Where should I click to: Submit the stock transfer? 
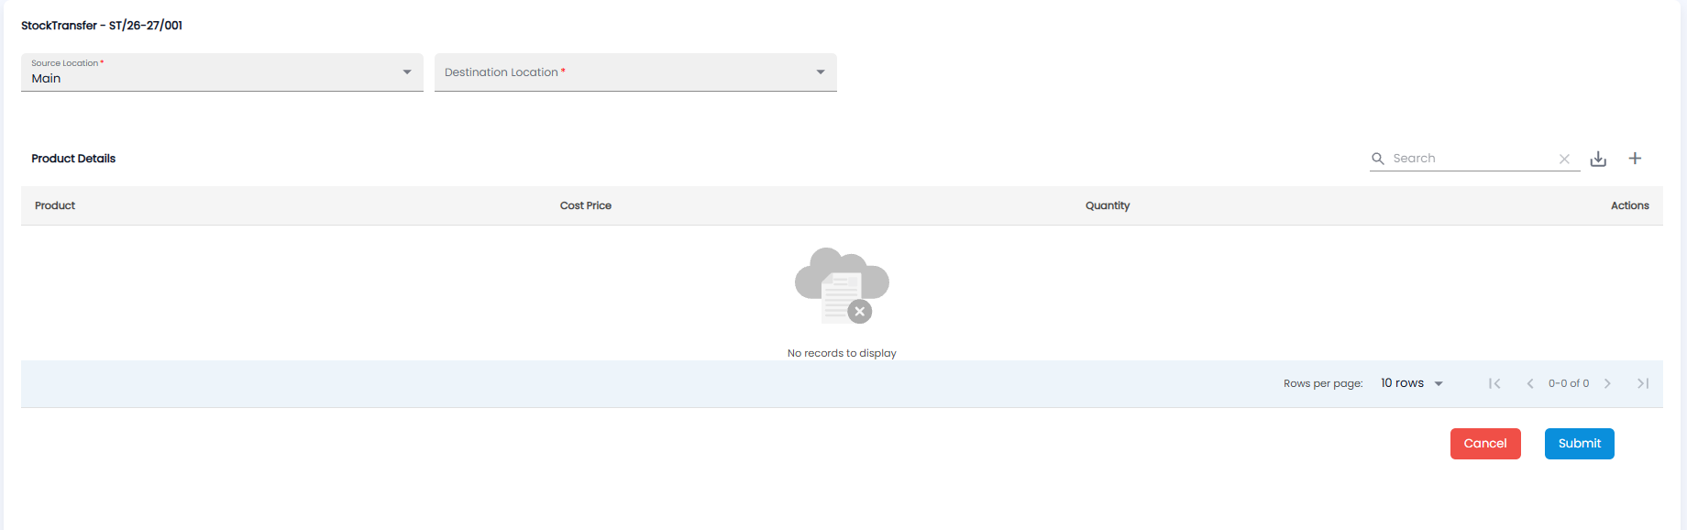pos(1579,444)
